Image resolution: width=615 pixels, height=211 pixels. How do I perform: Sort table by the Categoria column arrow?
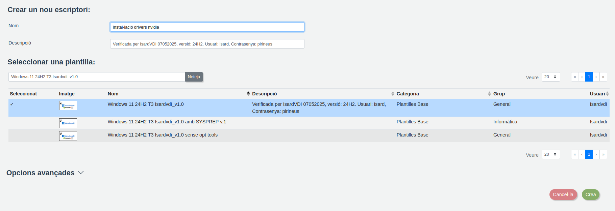pos(489,94)
